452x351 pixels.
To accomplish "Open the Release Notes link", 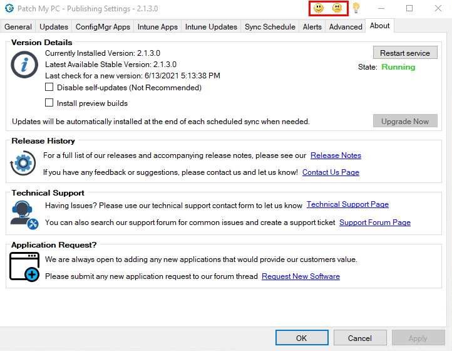I will click(x=336, y=155).
